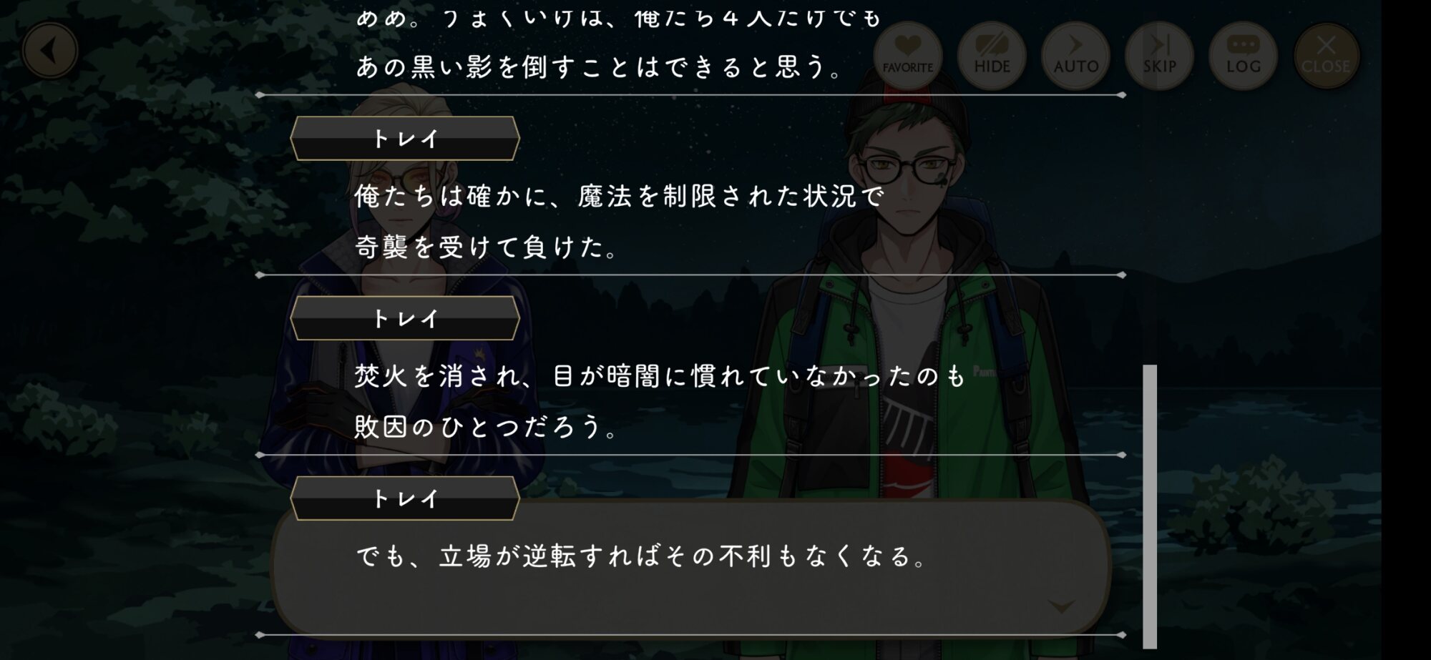Skip the story with the SKIP button
The image size is (1431, 660).
(1159, 55)
